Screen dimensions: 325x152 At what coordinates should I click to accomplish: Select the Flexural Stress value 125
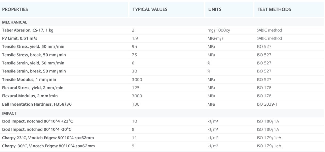coord(136,88)
